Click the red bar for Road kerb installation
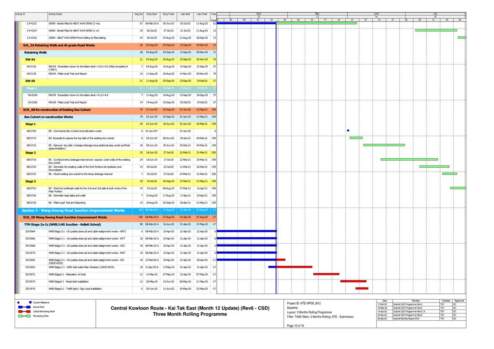The image size is (494, 349). (x=353, y=281)
